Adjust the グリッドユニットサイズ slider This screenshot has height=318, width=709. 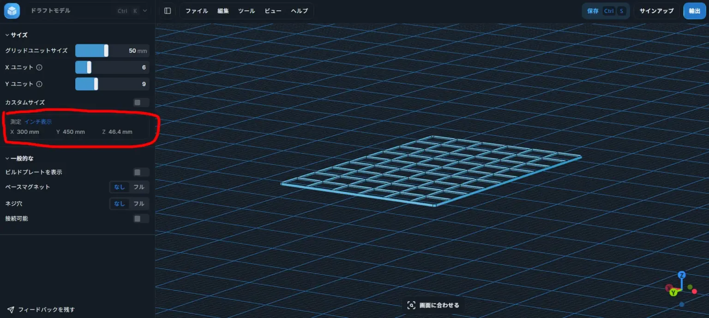pyautogui.click(x=107, y=50)
